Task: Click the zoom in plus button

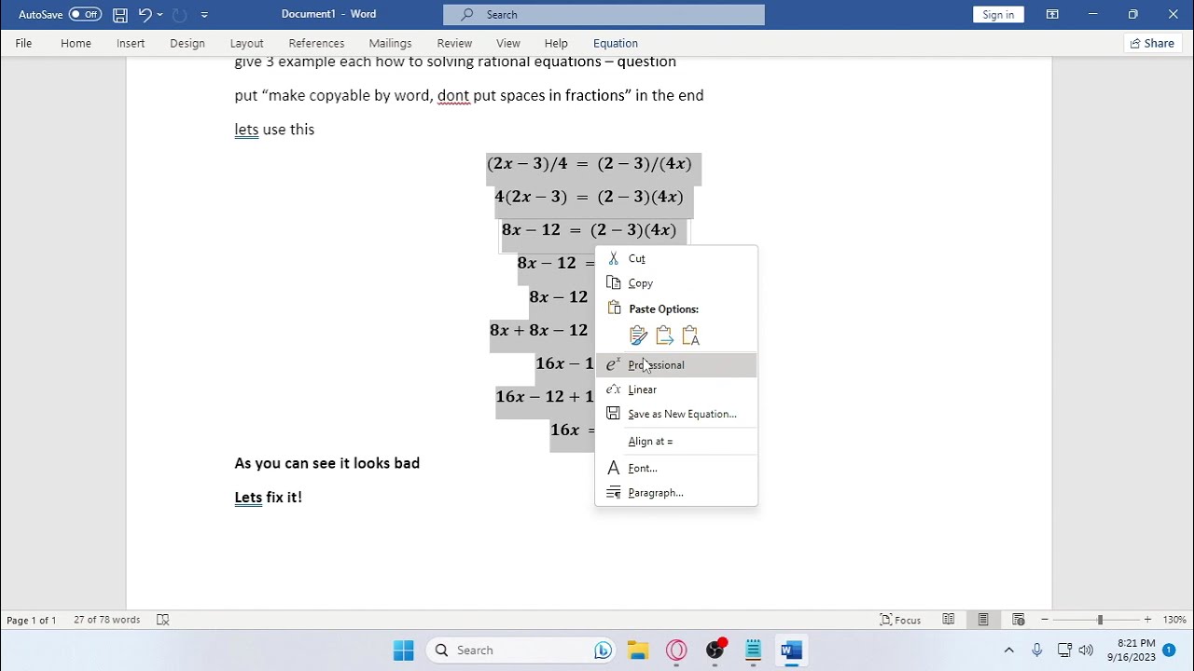Action: tap(1147, 620)
